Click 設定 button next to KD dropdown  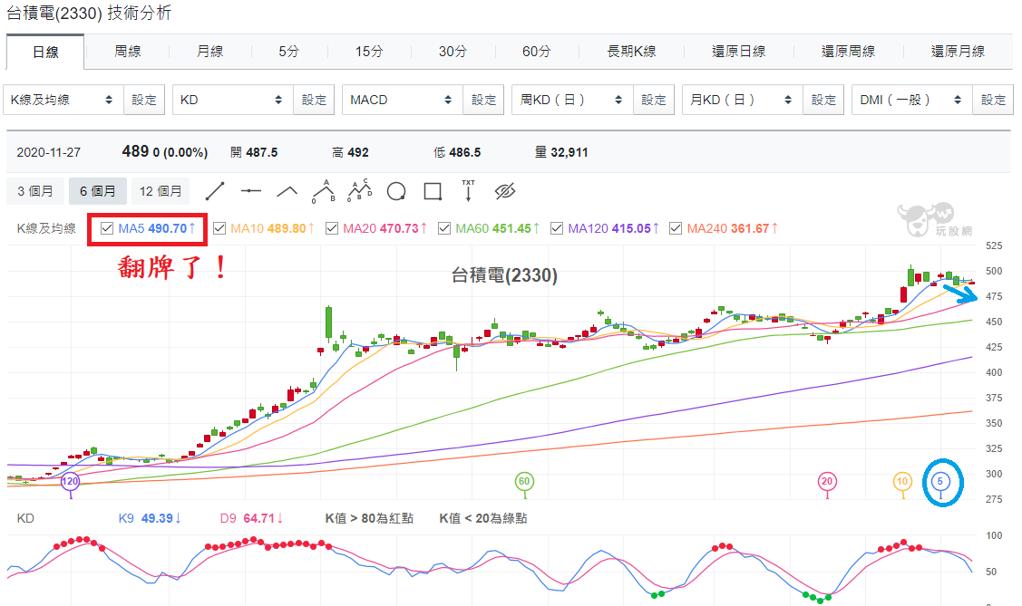[314, 100]
